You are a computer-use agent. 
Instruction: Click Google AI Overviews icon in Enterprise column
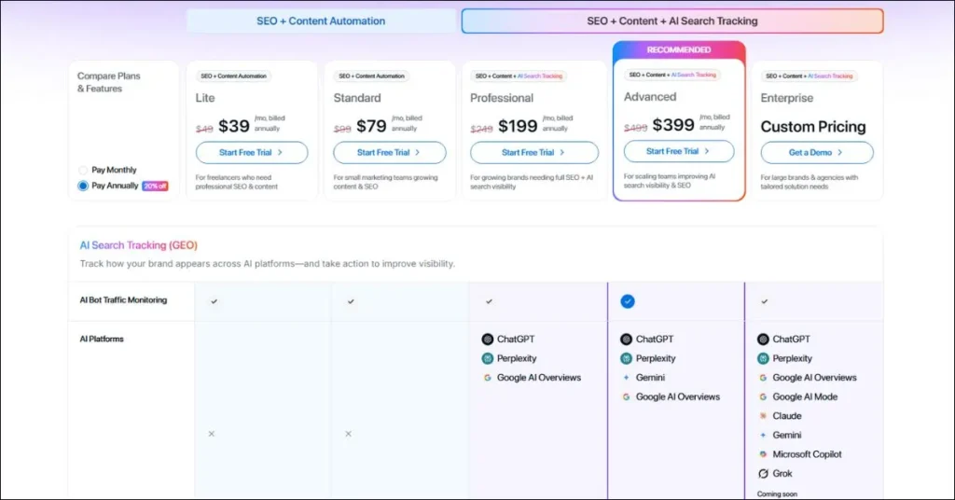click(x=763, y=378)
